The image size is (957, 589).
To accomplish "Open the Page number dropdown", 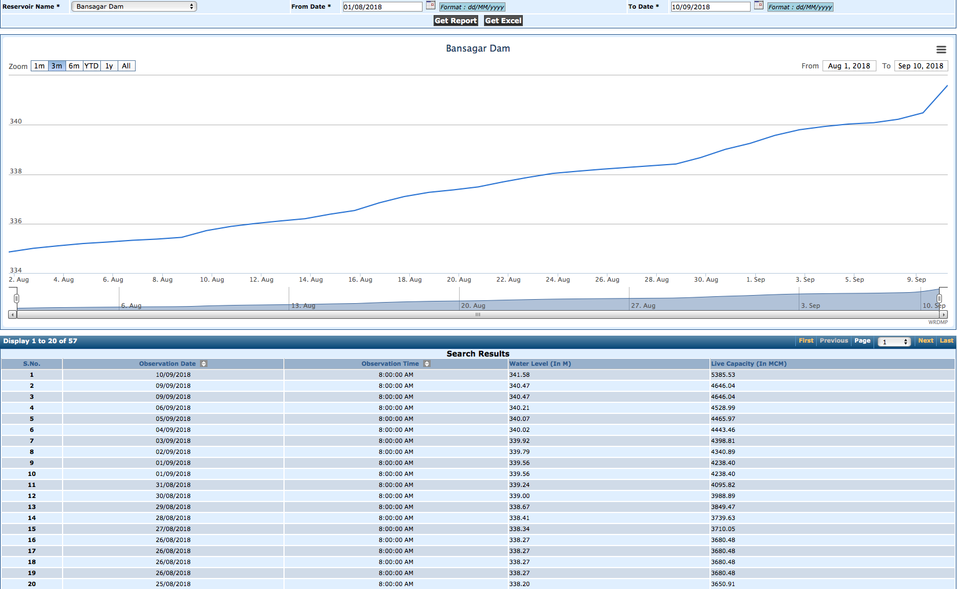I will (894, 342).
